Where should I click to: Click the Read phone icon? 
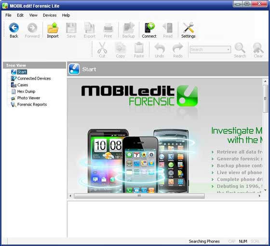(x=168, y=28)
